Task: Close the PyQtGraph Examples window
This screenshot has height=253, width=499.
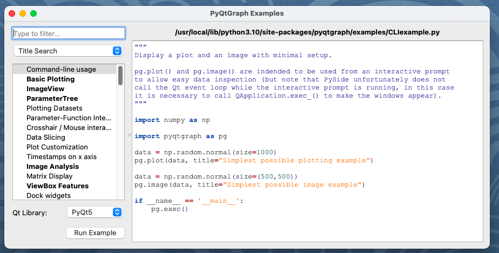Action: [12, 13]
